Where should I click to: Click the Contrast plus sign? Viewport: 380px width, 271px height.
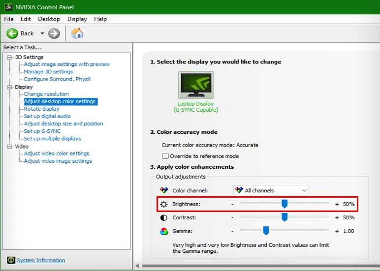[x=337, y=218]
